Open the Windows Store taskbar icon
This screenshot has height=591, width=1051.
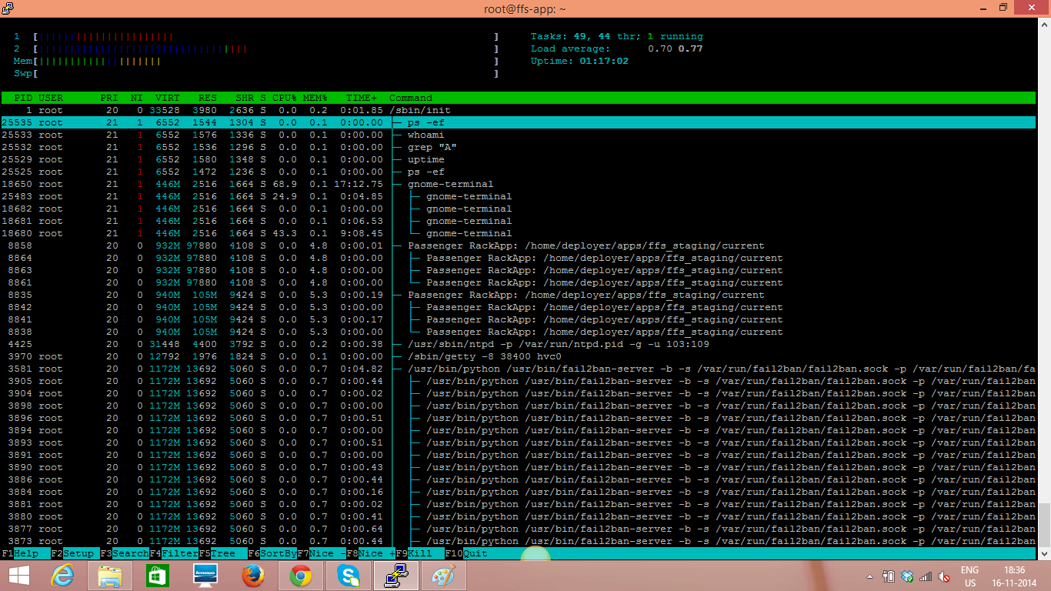tap(157, 576)
